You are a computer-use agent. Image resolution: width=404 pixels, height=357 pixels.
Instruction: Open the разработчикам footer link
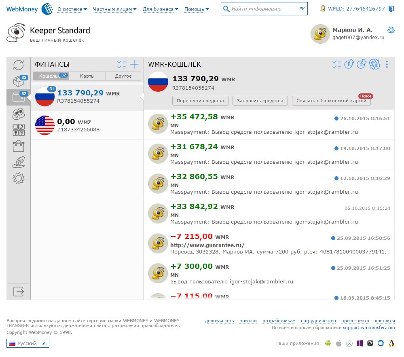point(279,321)
